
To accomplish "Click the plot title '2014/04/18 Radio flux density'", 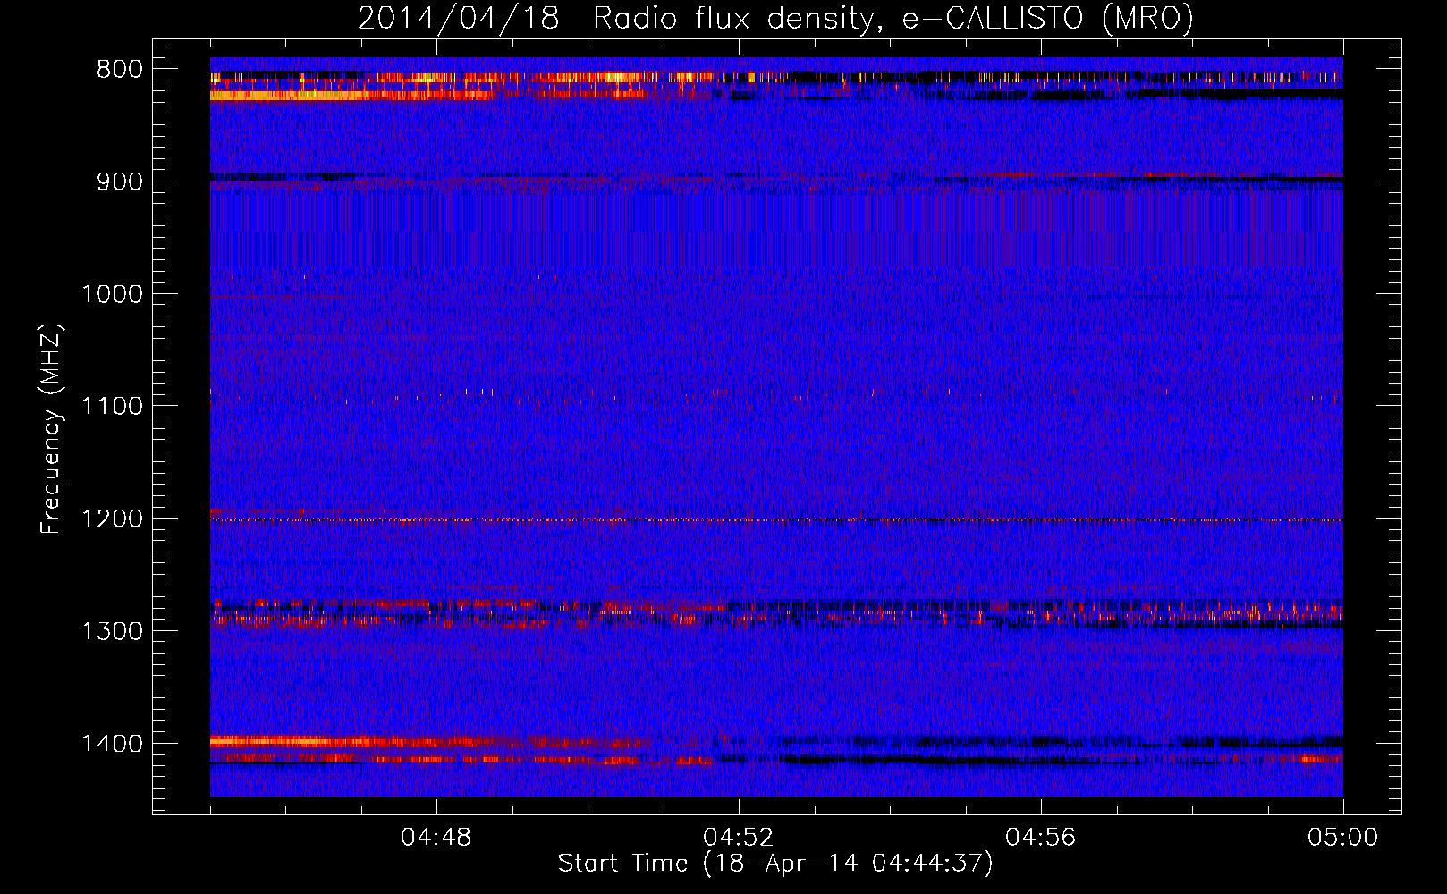I will click(x=616, y=19).
